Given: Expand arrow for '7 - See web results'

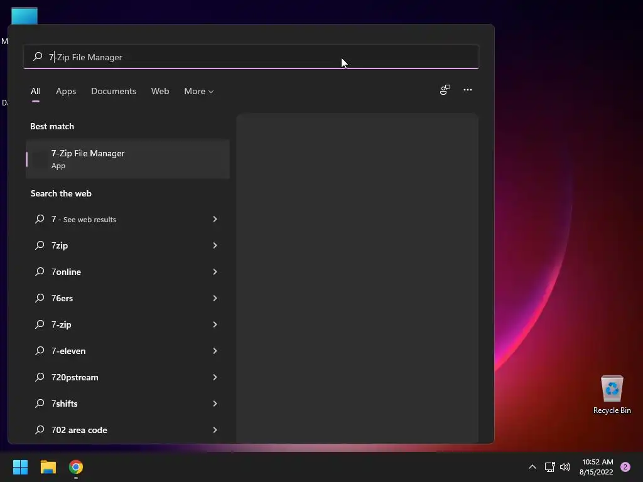Looking at the screenshot, I should click(x=215, y=219).
